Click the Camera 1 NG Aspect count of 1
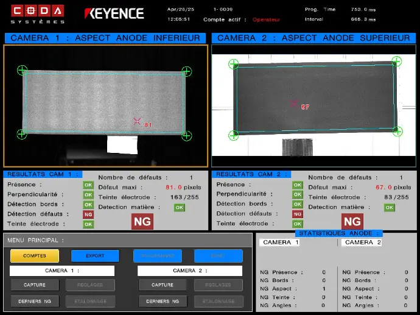Viewport: 420px width, 315px height. [324, 289]
